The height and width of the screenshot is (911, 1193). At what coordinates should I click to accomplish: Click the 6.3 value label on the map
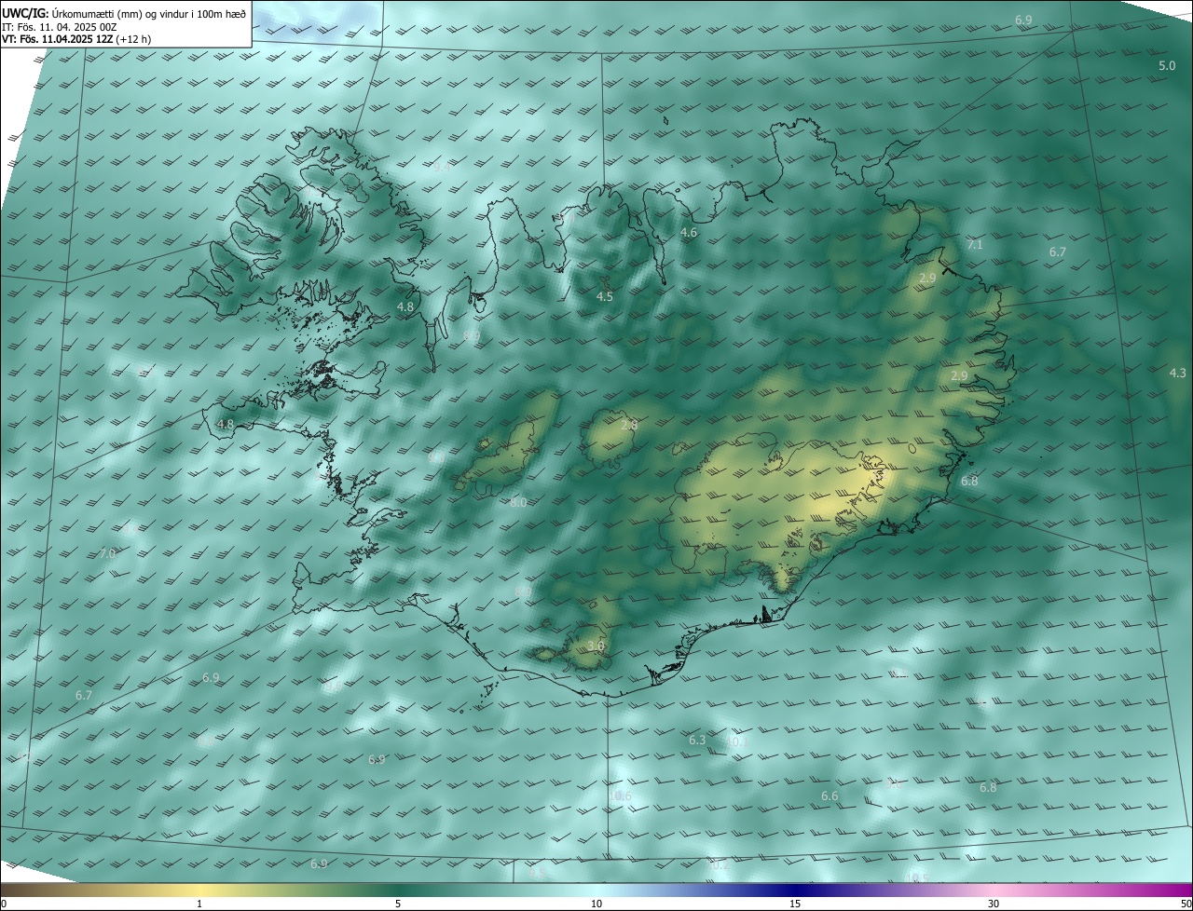(x=697, y=741)
